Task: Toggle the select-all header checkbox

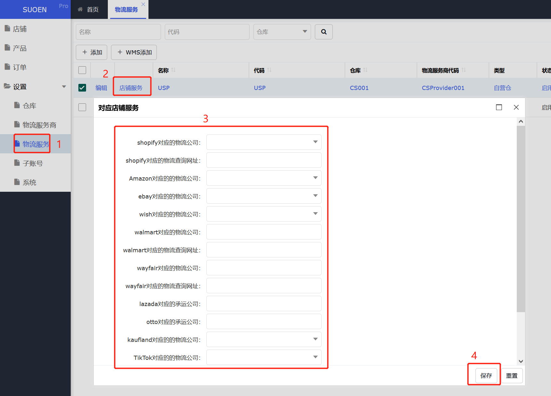Action: coord(82,70)
